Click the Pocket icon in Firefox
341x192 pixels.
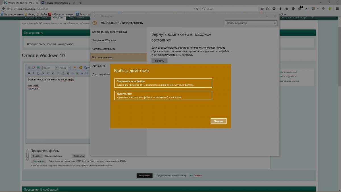[274, 9]
